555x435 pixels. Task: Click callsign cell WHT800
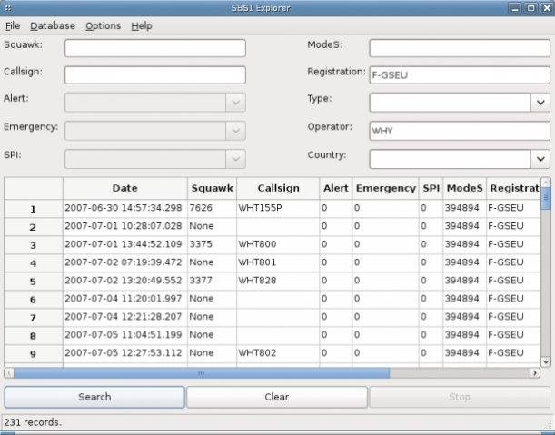[278, 244]
